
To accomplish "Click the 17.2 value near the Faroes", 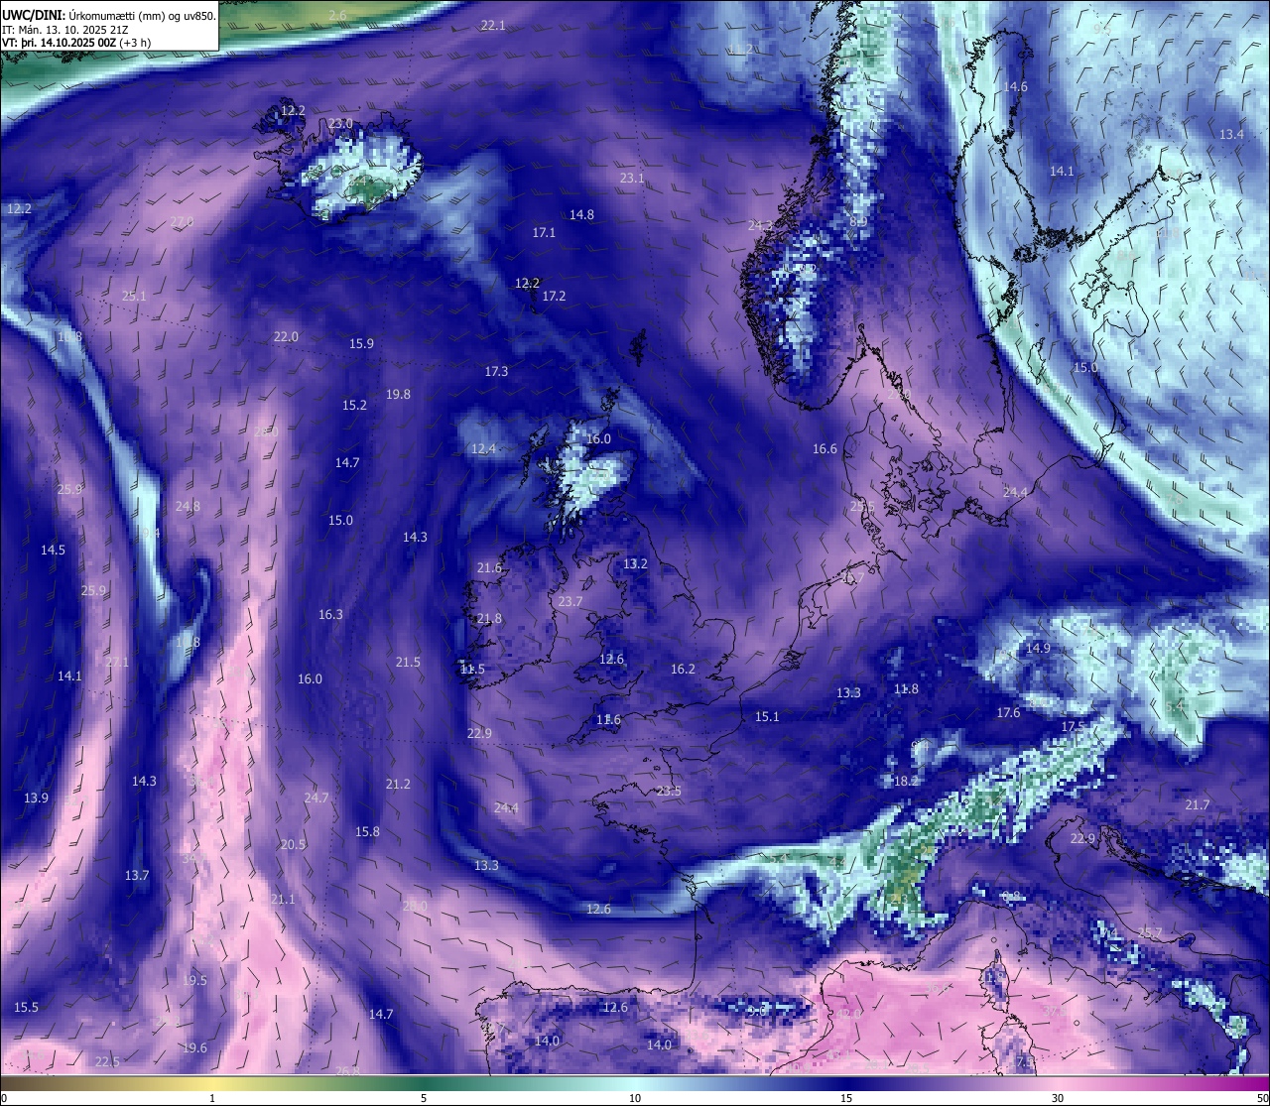I will (x=554, y=296).
